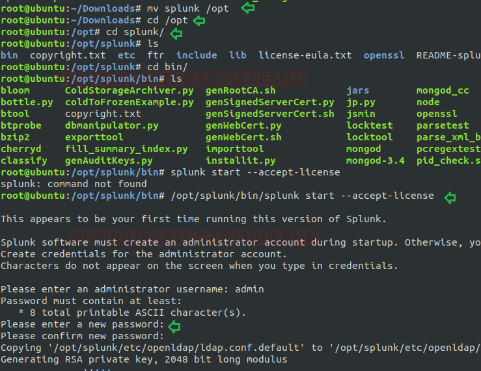Screen dimensions: 481x371
Task: Click green arrow beside mv splunk command
Action: click(247, 8)
